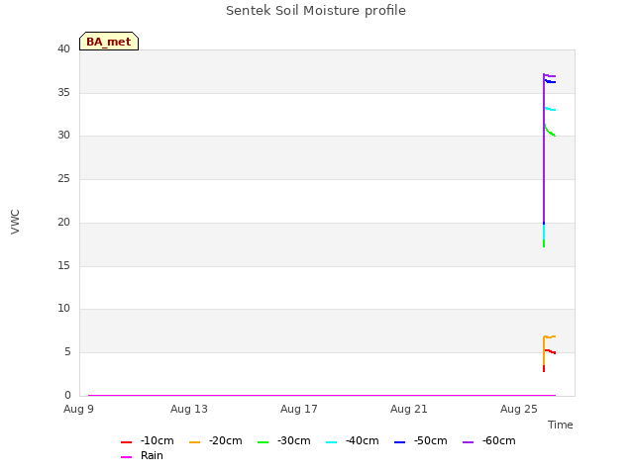Click the blue -50cm legend color marker

click(399, 442)
